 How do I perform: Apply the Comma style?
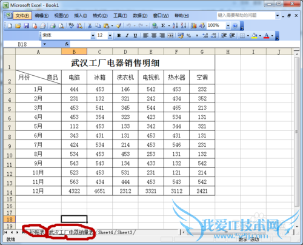(x=197, y=36)
